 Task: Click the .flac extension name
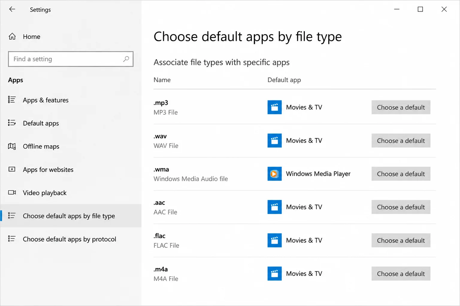pos(160,236)
